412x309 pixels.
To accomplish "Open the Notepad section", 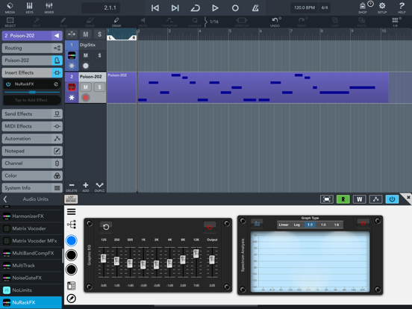I will point(32,151).
